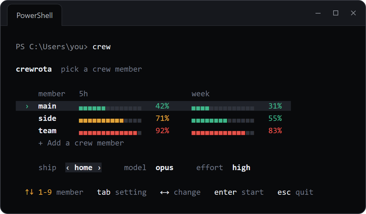Click the 83% weekly value for team

point(275,131)
